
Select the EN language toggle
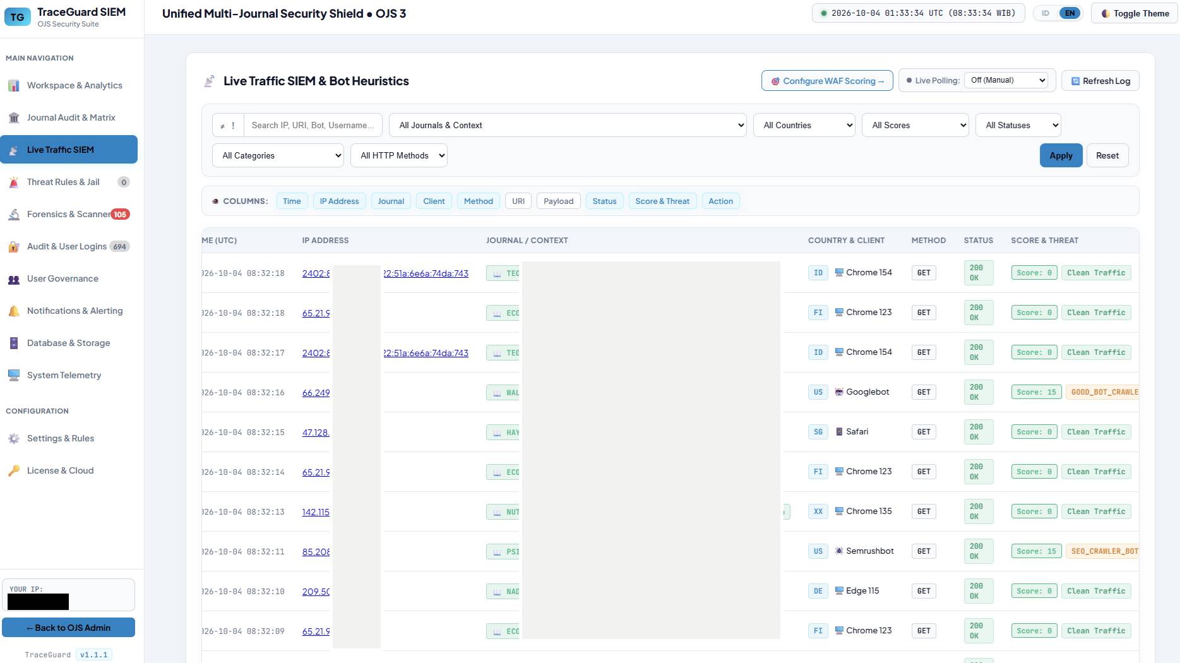(1070, 13)
